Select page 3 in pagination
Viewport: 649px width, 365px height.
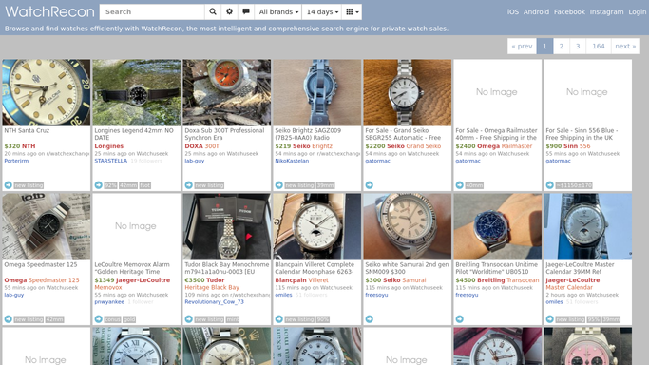(x=578, y=46)
